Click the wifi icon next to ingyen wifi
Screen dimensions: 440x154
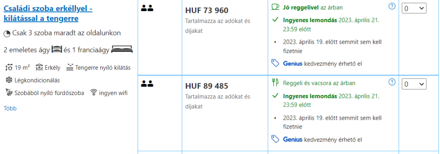[x=93, y=93]
